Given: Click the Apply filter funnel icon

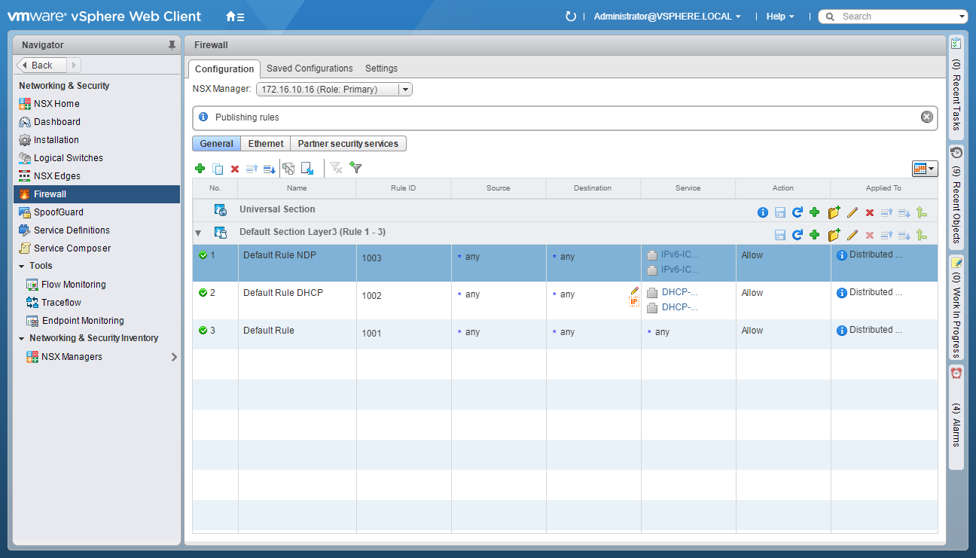Looking at the screenshot, I should coord(356,168).
